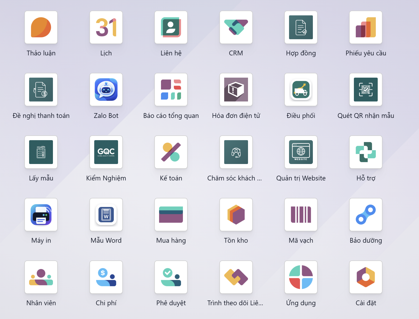The height and width of the screenshot is (319, 419).
Task: Open the Tồn kho inventory app
Action: (x=236, y=215)
